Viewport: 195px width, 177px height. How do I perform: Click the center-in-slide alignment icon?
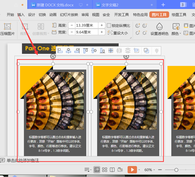111,51
